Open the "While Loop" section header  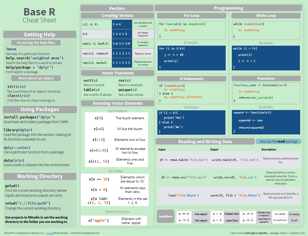point(266,15)
